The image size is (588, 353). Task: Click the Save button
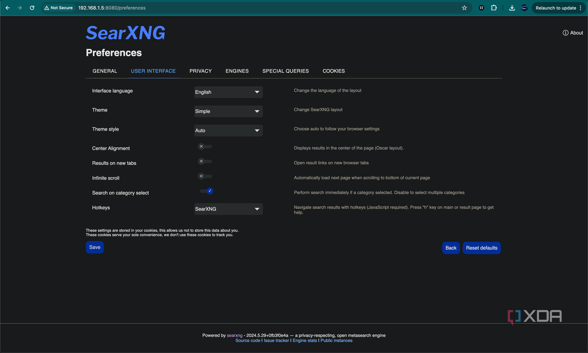coord(95,247)
